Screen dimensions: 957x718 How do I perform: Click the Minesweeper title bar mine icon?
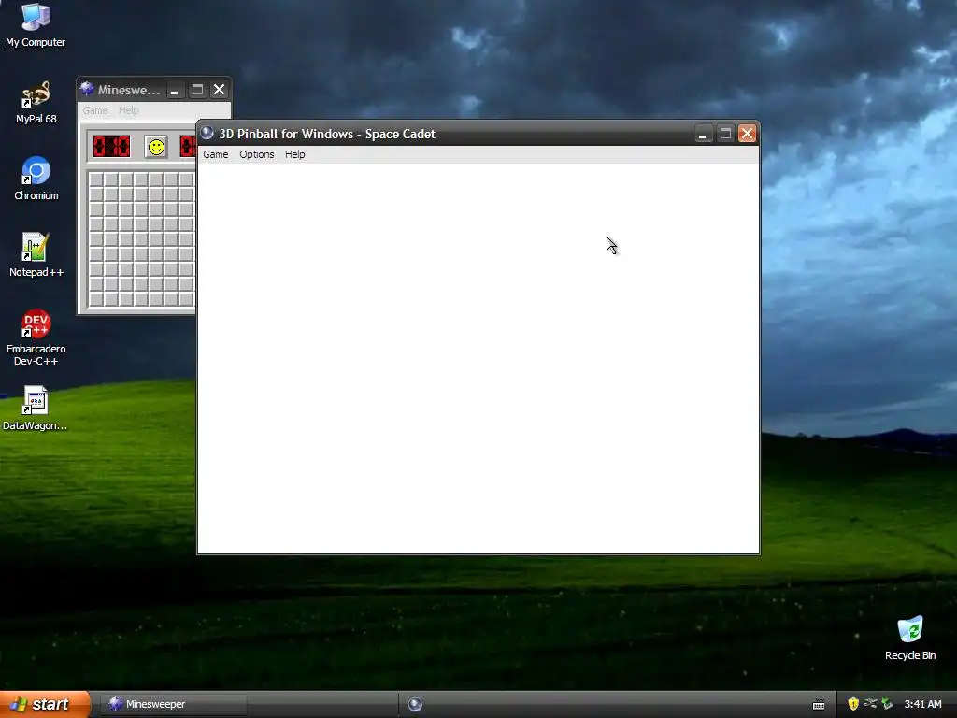[87, 89]
